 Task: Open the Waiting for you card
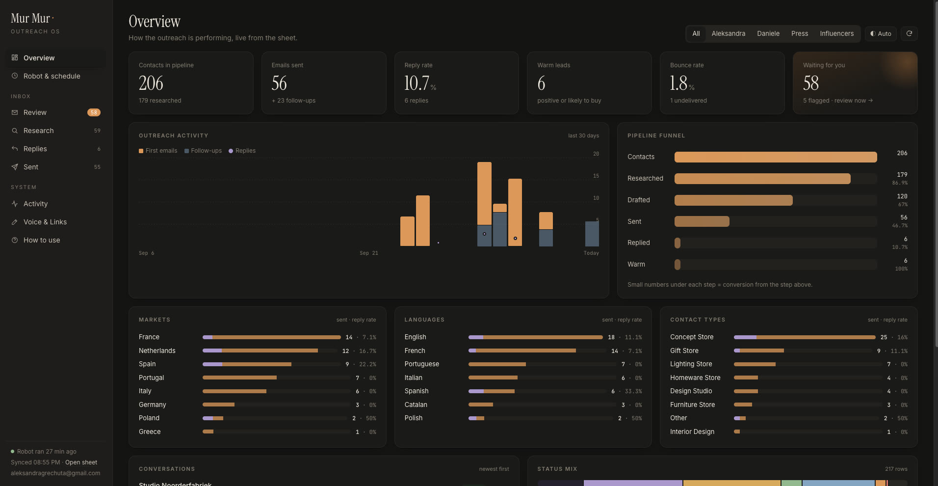coord(855,83)
